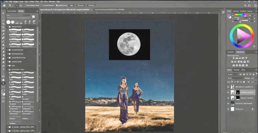258x133 pixels.
Task: Choose Zoom Out mode in options bar
Action: pyautogui.click(x=21, y=5)
